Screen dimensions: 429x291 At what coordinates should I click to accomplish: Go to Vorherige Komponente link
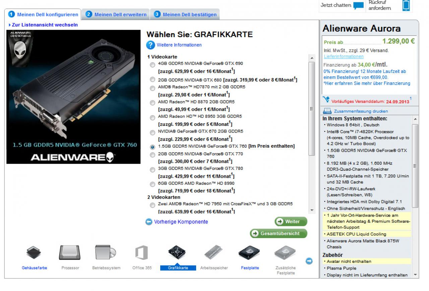click(181, 222)
